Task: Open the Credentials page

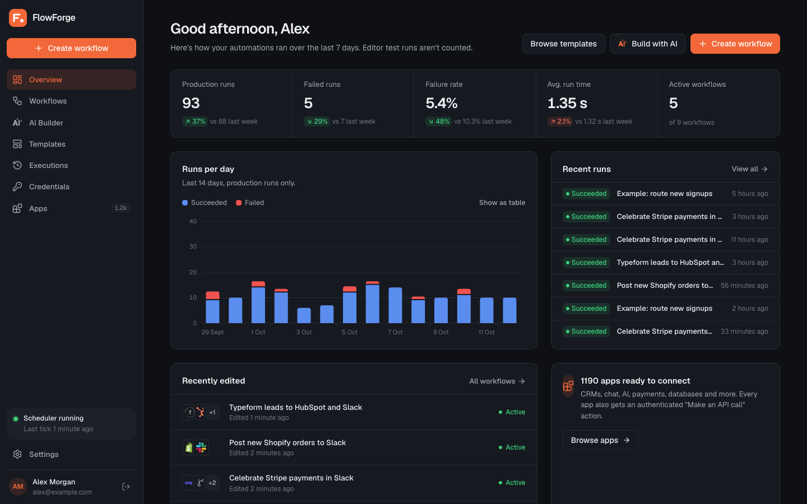Action: click(71, 186)
